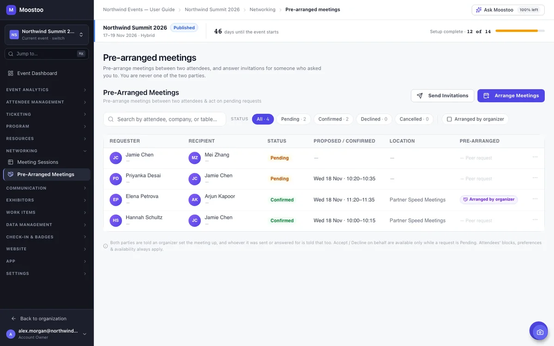The width and height of the screenshot is (554, 346).
Task: Click the MZ avatar for Mei Zhang
Action: (195, 158)
